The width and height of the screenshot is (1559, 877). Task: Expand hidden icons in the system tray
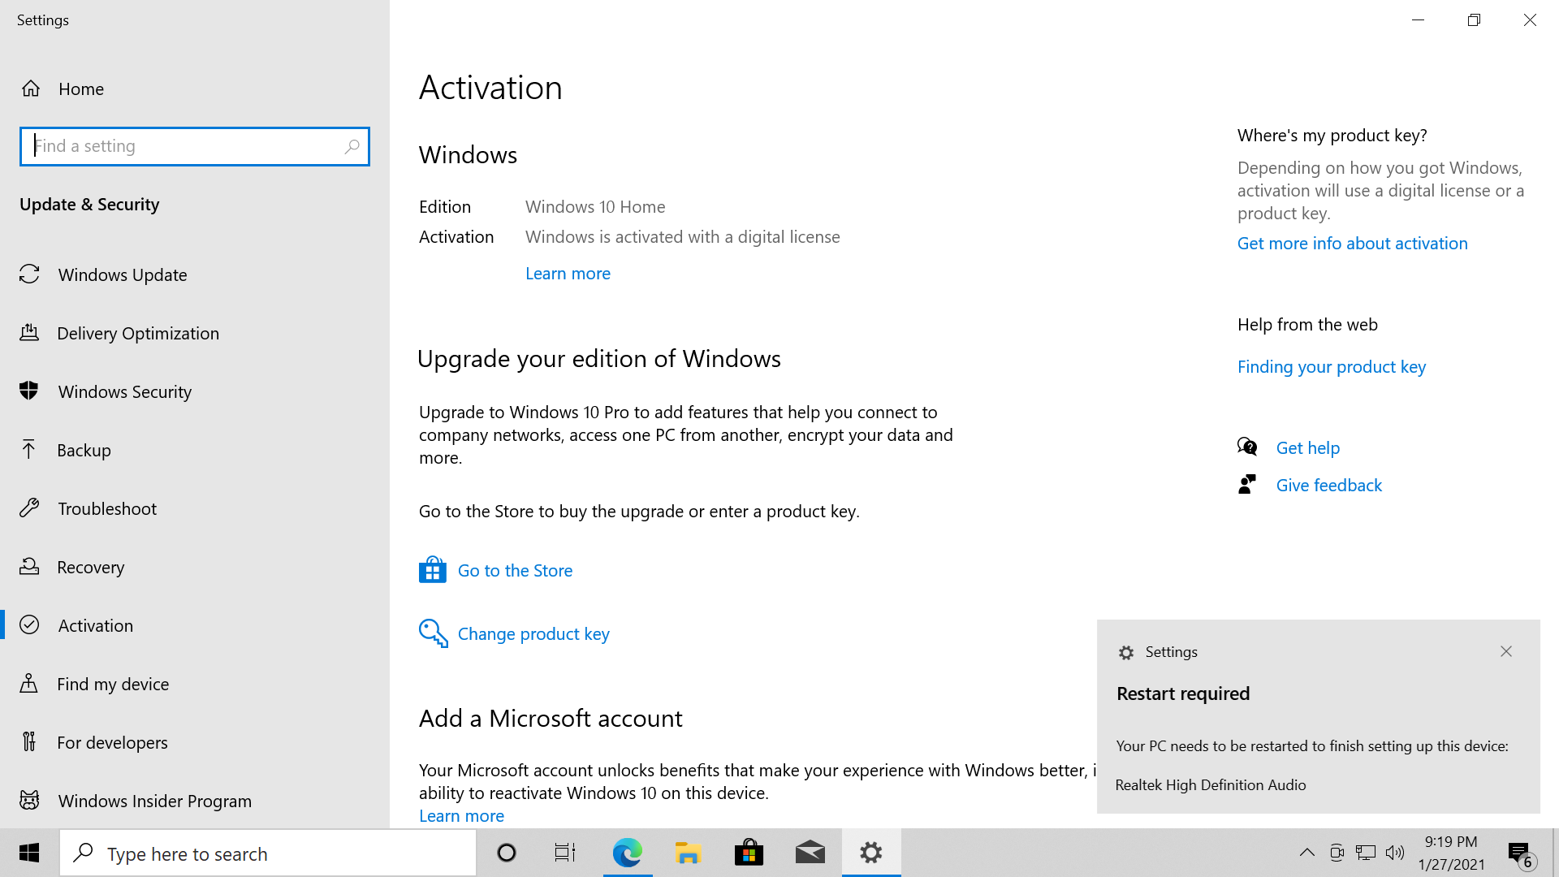point(1307,853)
